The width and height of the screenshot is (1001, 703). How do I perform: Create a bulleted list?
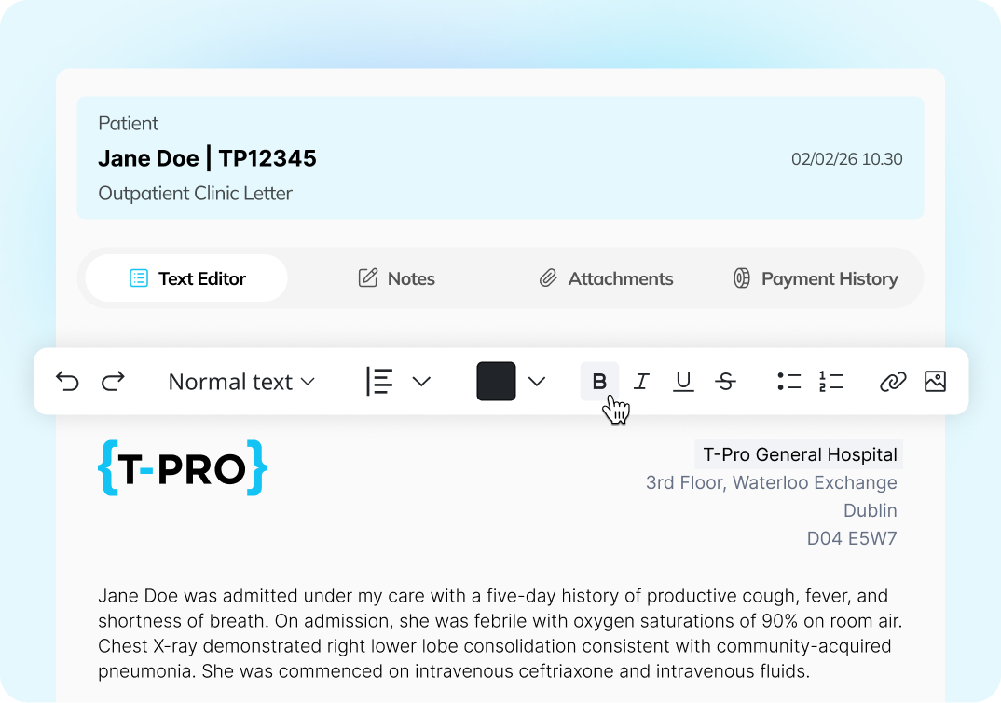pyautogui.click(x=788, y=382)
